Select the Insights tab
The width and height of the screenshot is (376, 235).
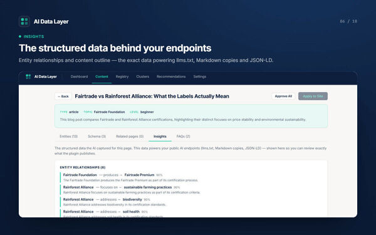(x=160, y=136)
